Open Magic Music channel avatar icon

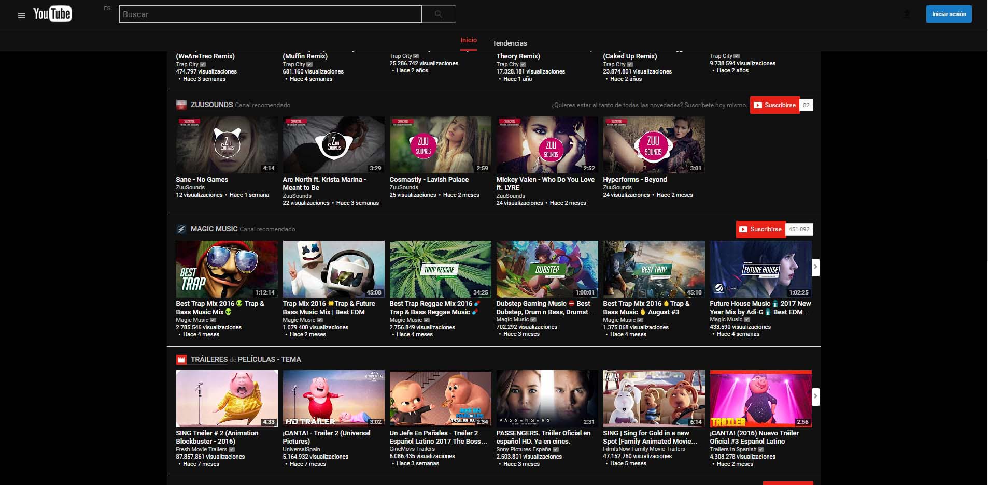(x=181, y=229)
